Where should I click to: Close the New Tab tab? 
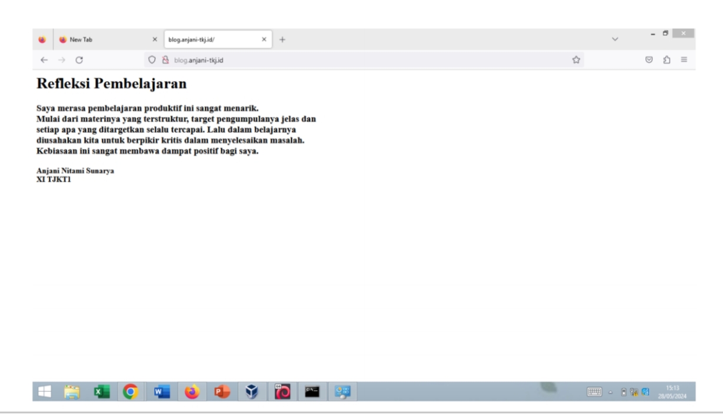coord(155,39)
